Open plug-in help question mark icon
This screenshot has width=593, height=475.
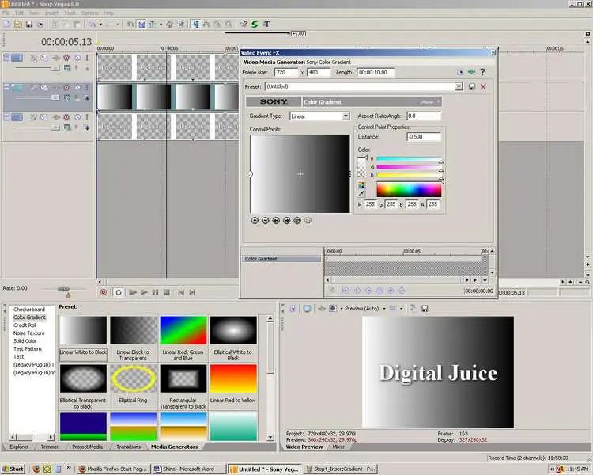click(x=482, y=72)
